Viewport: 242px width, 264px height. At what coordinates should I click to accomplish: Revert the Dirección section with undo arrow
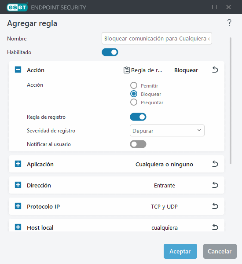[x=215, y=185]
